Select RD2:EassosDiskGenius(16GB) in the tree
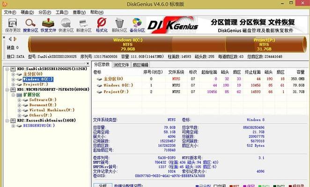This screenshot has height=187, width=310. coord(46,120)
